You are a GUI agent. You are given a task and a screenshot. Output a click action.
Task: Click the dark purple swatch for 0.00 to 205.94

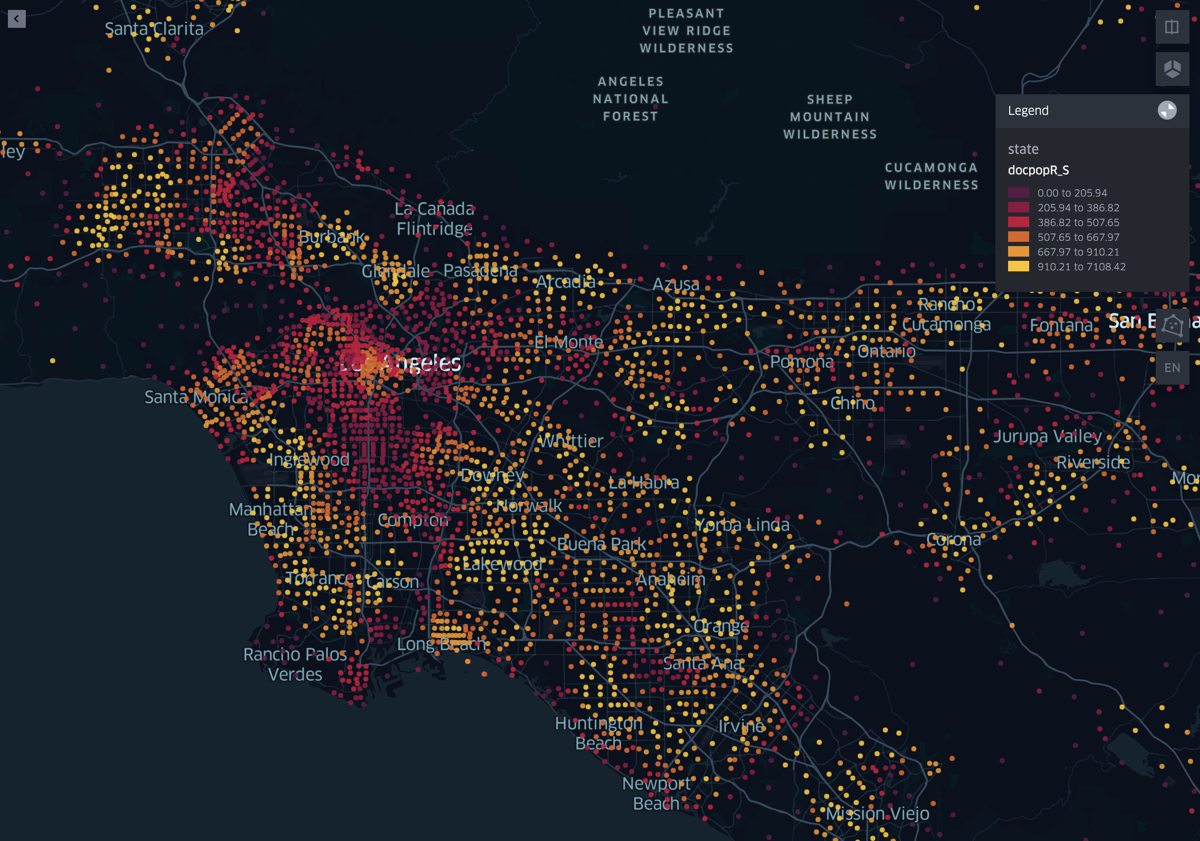pos(1018,193)
